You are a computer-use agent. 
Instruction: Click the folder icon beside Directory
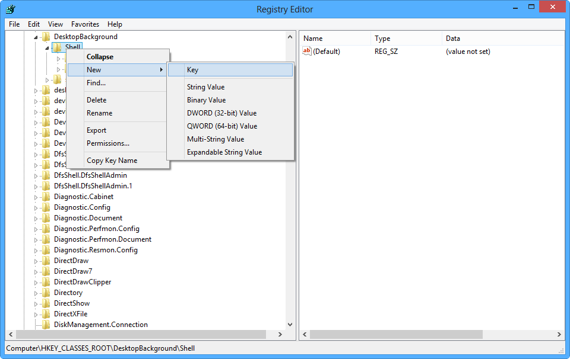[46, 293]
